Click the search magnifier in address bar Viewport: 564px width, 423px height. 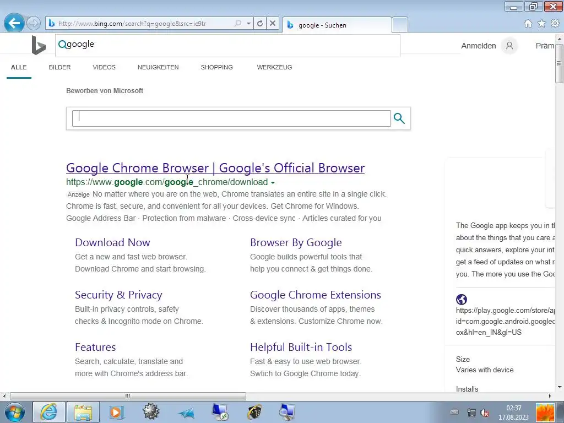click(x=238, y=23)
